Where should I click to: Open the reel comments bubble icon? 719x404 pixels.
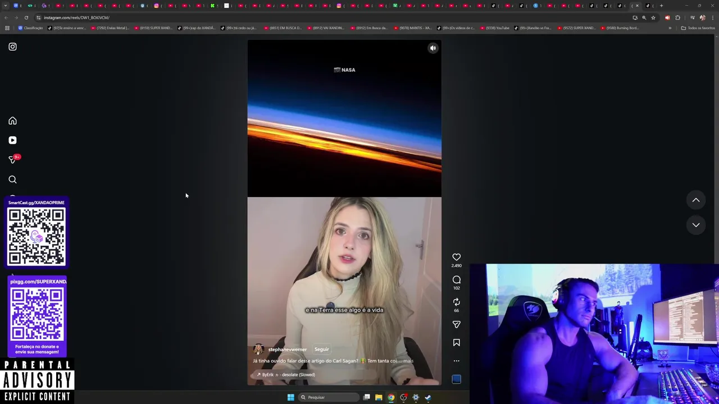pyautogui.click(x=457, y=279)
